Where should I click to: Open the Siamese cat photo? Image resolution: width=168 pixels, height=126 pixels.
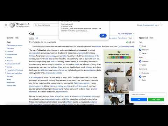tap(125, 85)
